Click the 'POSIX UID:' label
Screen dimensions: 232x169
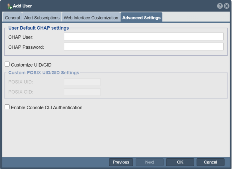21,82
